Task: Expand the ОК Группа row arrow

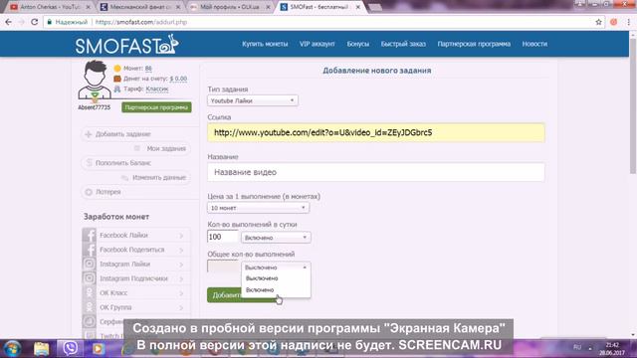Action: [x=181, y=307]
